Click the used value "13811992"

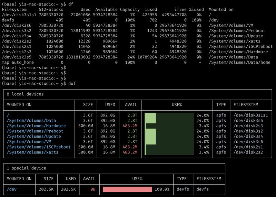(81, 31)
